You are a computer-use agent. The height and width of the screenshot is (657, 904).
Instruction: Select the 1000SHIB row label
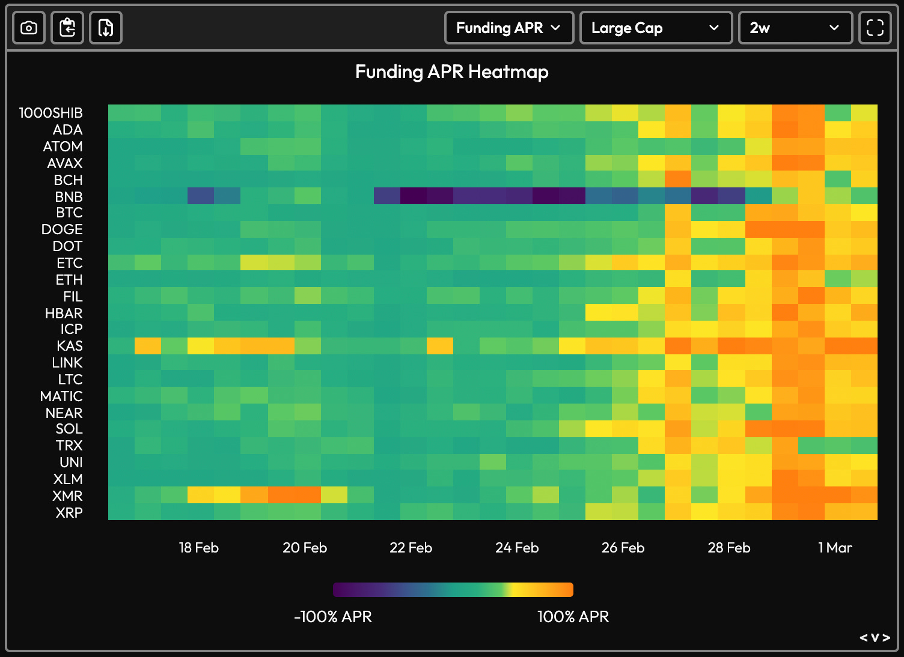point(51,113)
